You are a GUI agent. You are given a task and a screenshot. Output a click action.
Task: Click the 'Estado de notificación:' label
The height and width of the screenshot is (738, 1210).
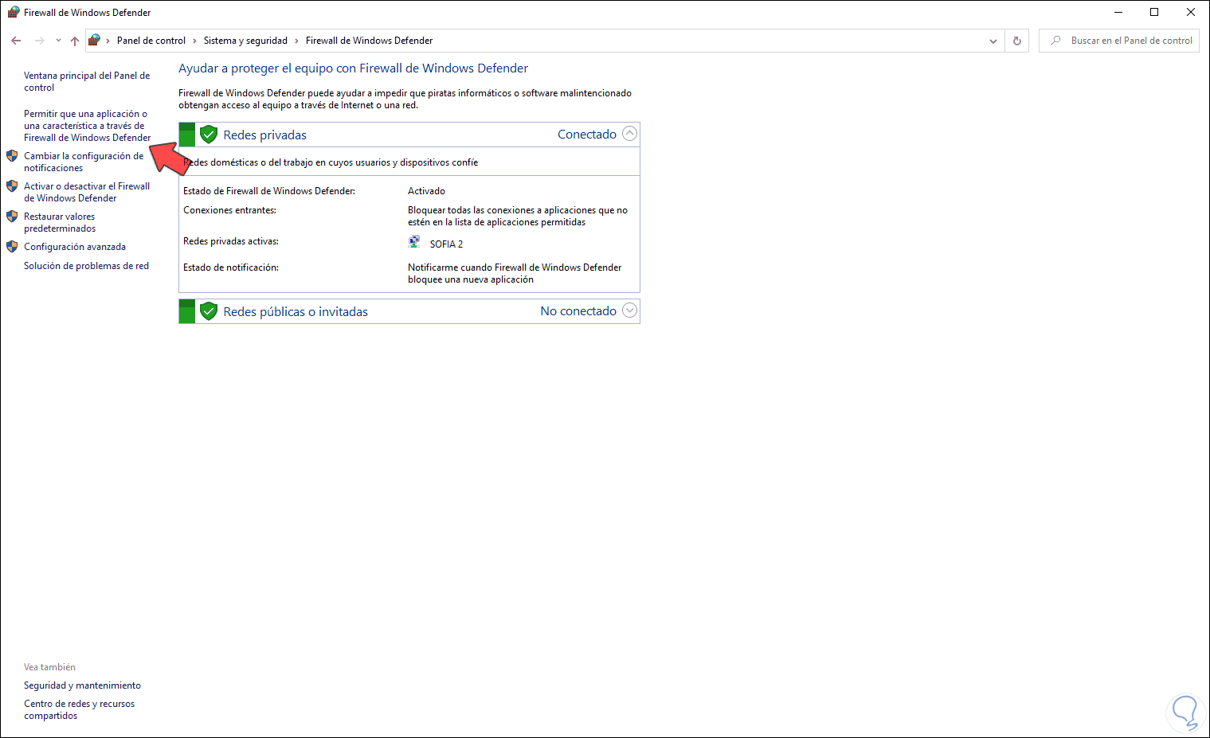click(231, 267)
